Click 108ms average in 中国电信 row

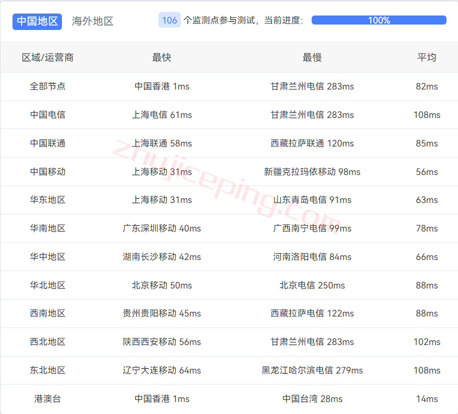[427, 114]
